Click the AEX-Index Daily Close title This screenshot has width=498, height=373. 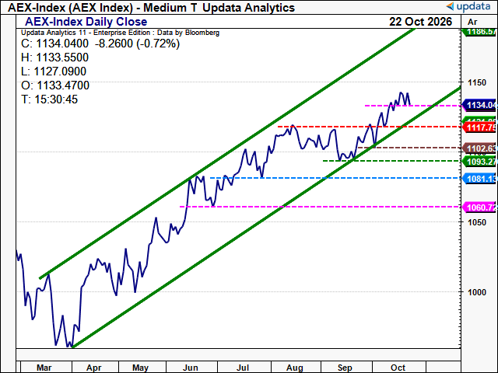point(86,22)
